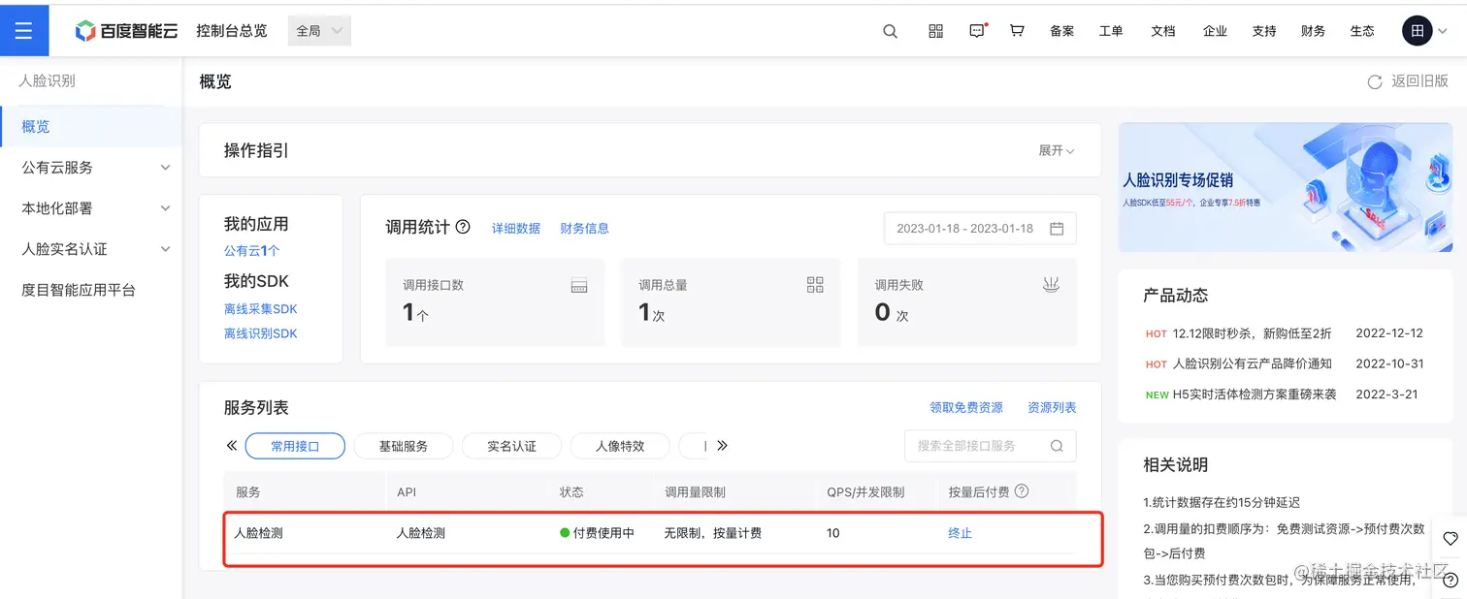Click the calendar icon in date range
1467x599 pixels.
coord(1057,229)
